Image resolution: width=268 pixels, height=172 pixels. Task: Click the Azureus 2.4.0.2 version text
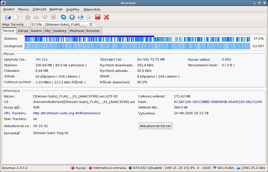click(x=15, y=168)
